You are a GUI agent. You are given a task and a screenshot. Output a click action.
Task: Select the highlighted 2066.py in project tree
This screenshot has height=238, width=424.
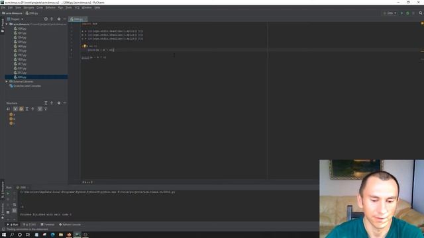36,77
